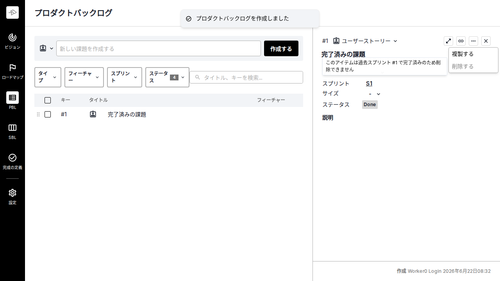This screenshot has height=281, width=500.
Task: Click the app logo in the sidebar
Action: 12,12
